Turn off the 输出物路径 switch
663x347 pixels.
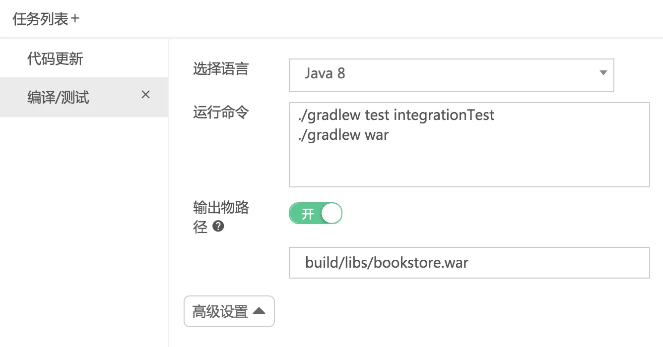tap(316, 213)
